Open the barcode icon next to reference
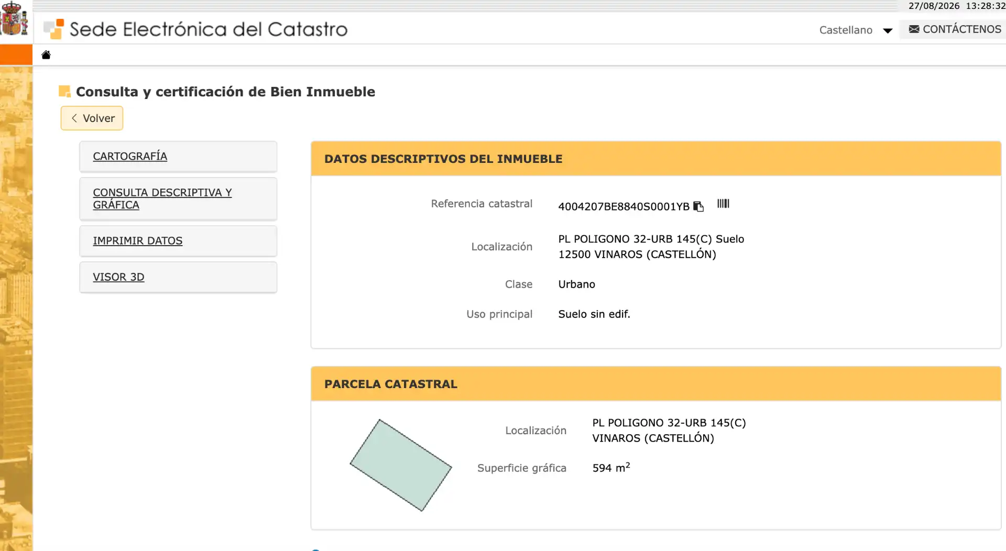This screenshot has height=551, width=1006. [x=723, y=204]
